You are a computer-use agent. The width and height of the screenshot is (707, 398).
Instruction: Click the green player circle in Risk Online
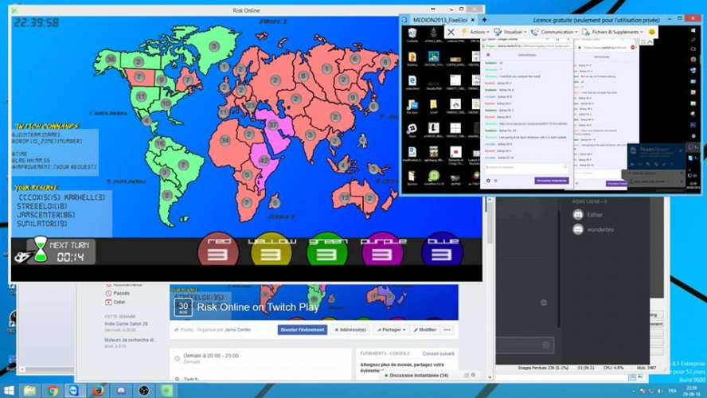coord(327,249)
